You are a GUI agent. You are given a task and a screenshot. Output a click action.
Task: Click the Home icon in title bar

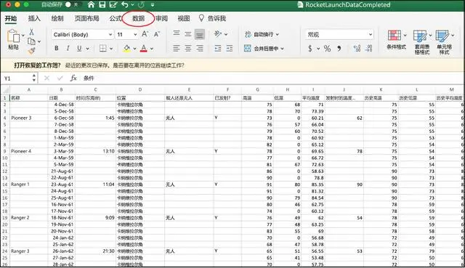(x=91, y=4)
